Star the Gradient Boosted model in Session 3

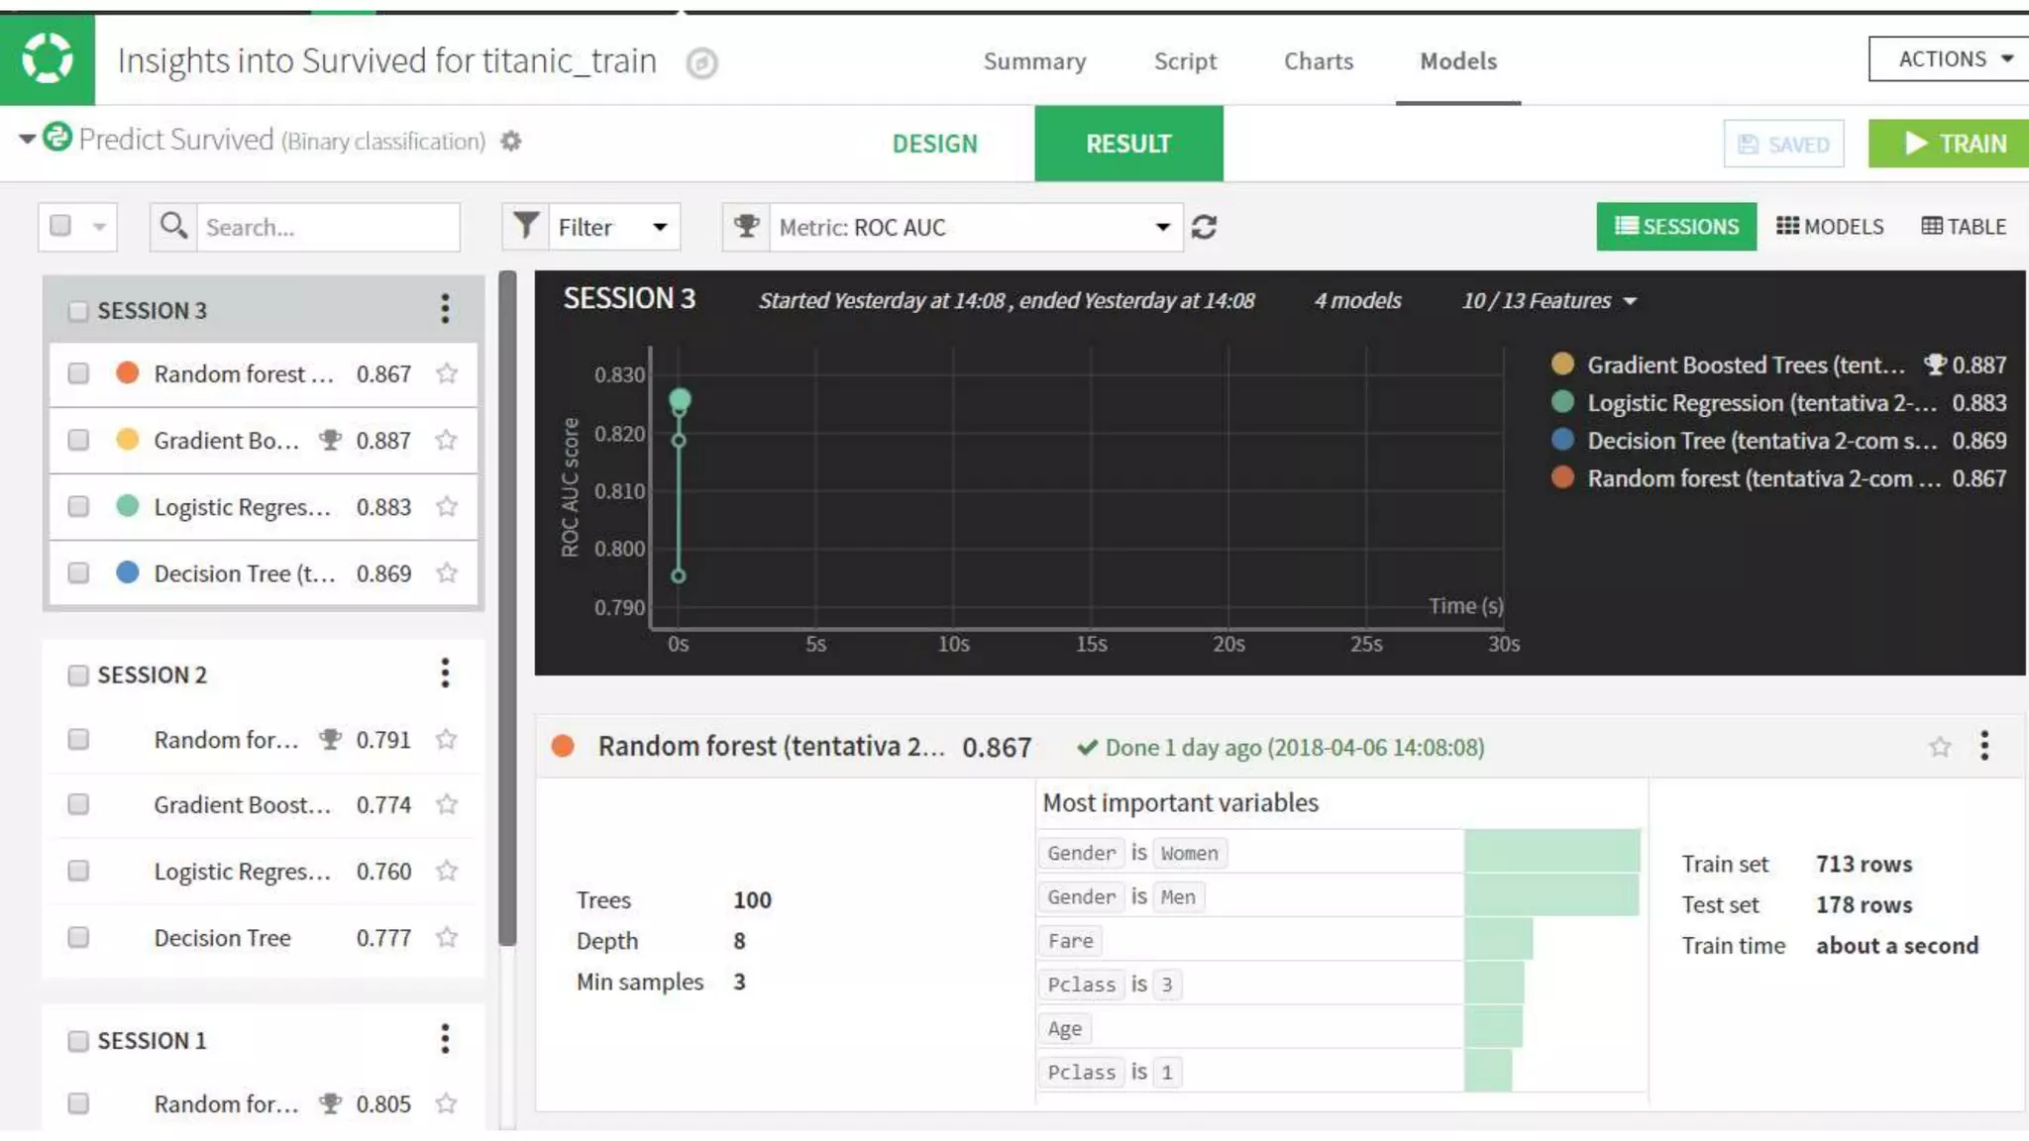pos(447,440)
